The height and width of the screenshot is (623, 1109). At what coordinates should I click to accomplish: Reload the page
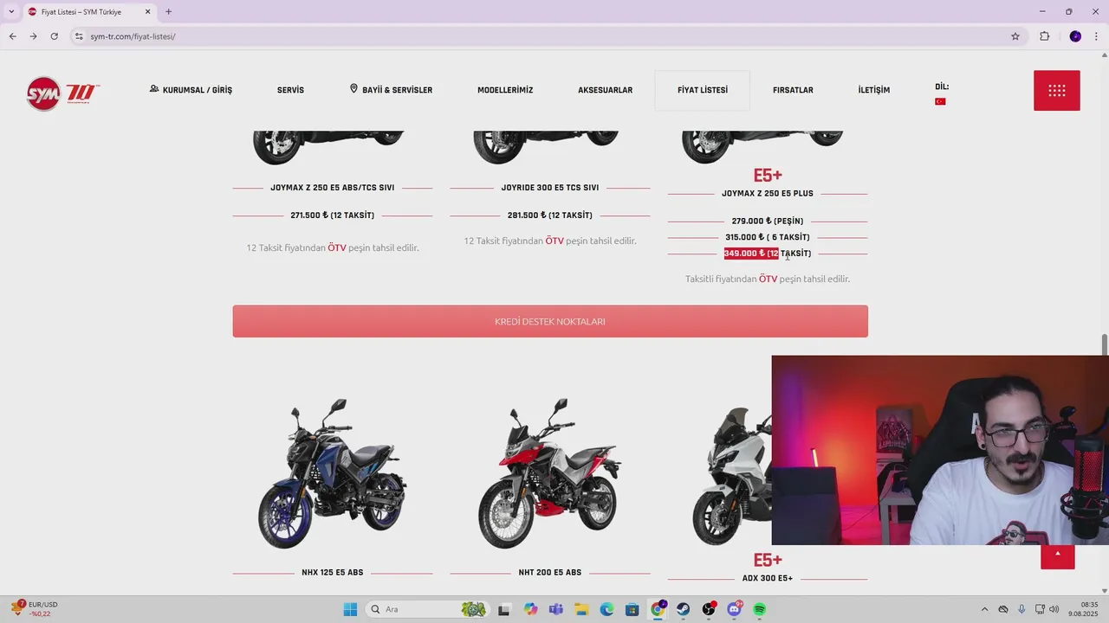(54, 36)
